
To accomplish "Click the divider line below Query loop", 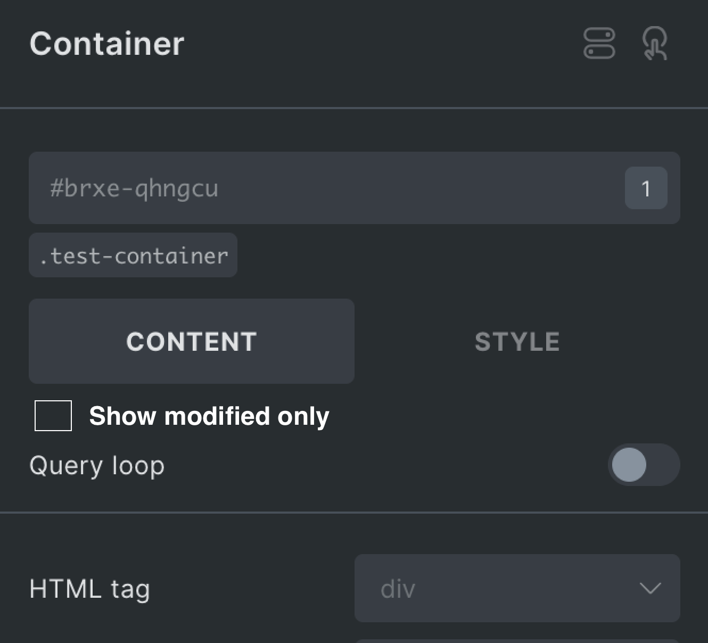I will coord(354,513).
